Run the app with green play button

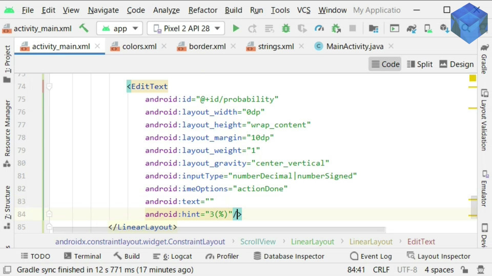(x=236, y=29)
